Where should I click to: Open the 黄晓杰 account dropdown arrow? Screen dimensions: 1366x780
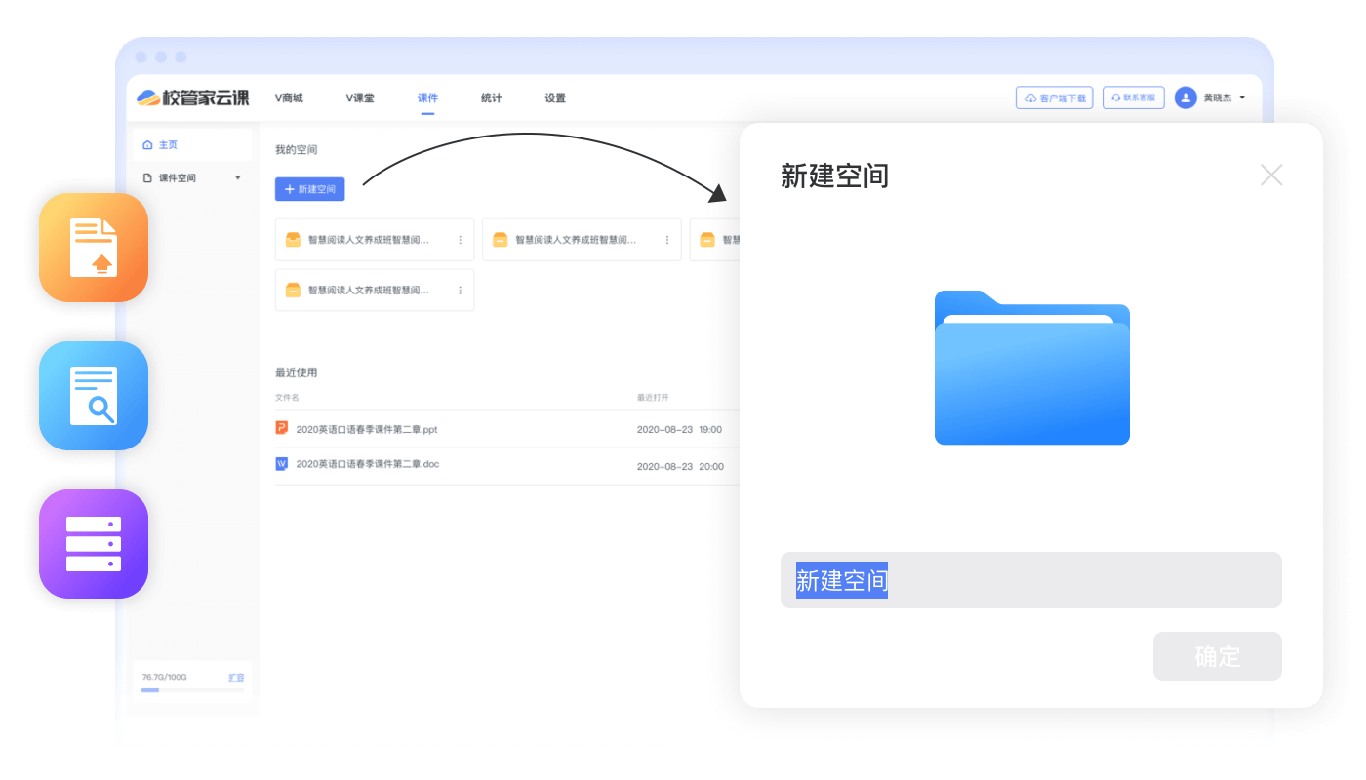pyautogui.click(x=1242, y=97)
